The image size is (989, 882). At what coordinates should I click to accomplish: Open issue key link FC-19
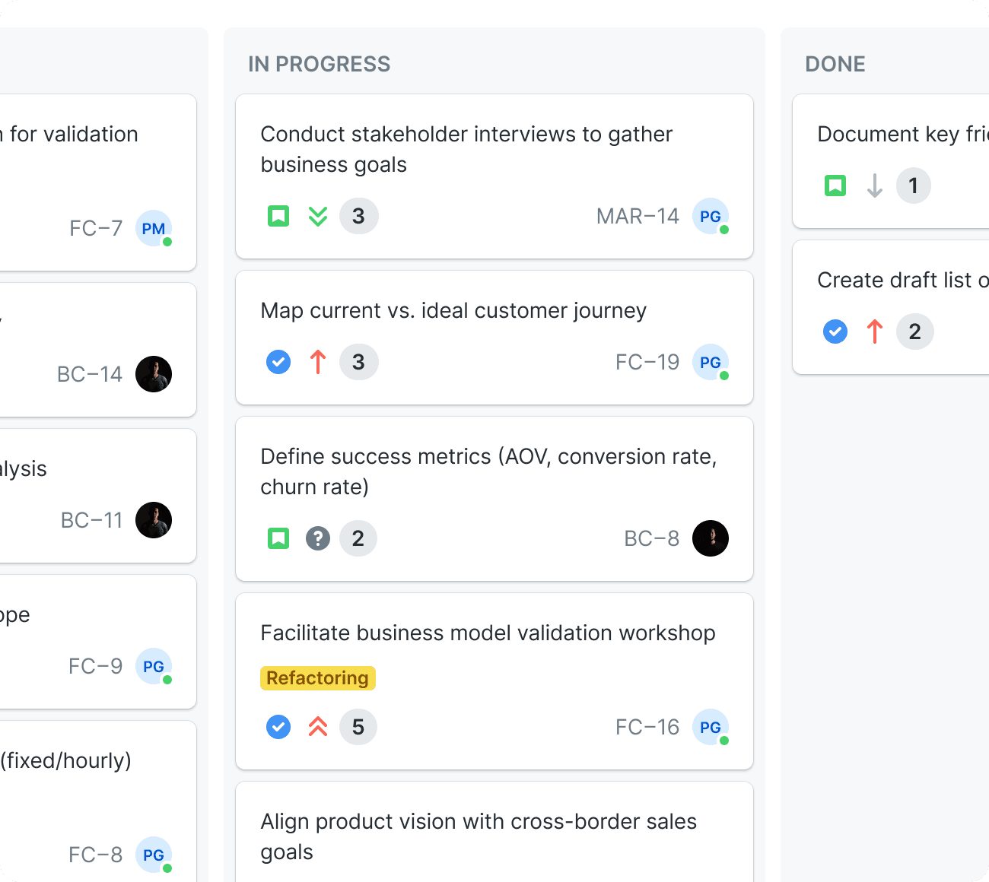click(647, 362)
